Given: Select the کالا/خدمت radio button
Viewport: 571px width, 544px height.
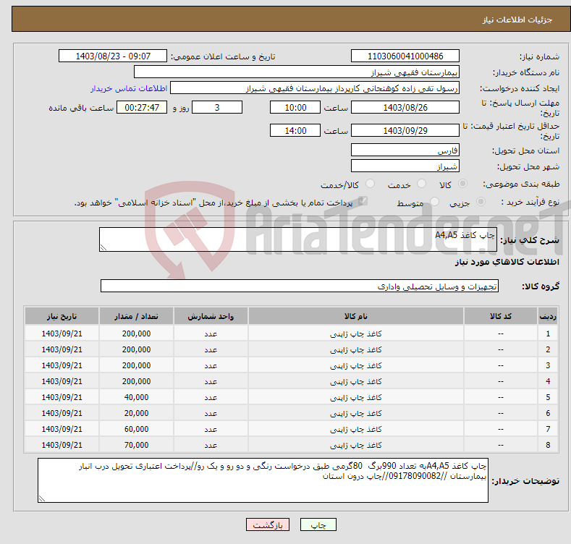Looking at the screenshot, I should click(x=370, y=184).
